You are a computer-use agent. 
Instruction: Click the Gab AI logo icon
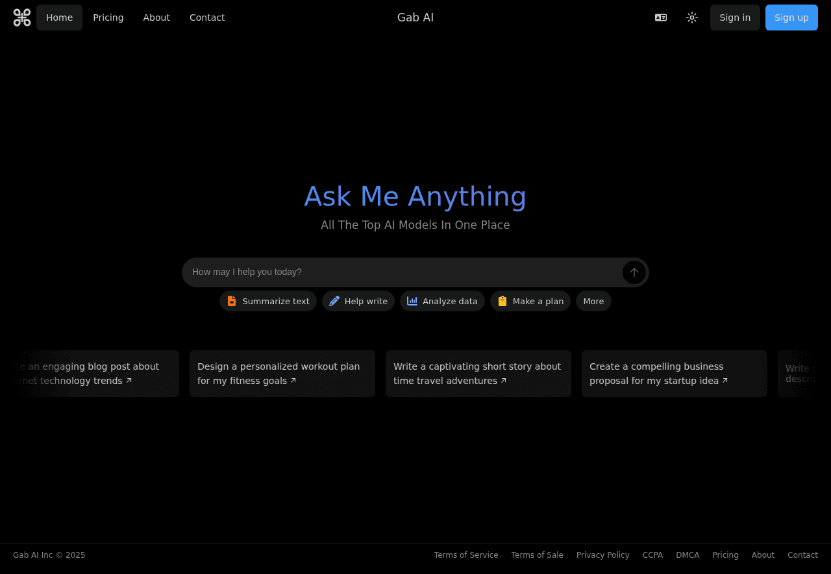[22, 18]
